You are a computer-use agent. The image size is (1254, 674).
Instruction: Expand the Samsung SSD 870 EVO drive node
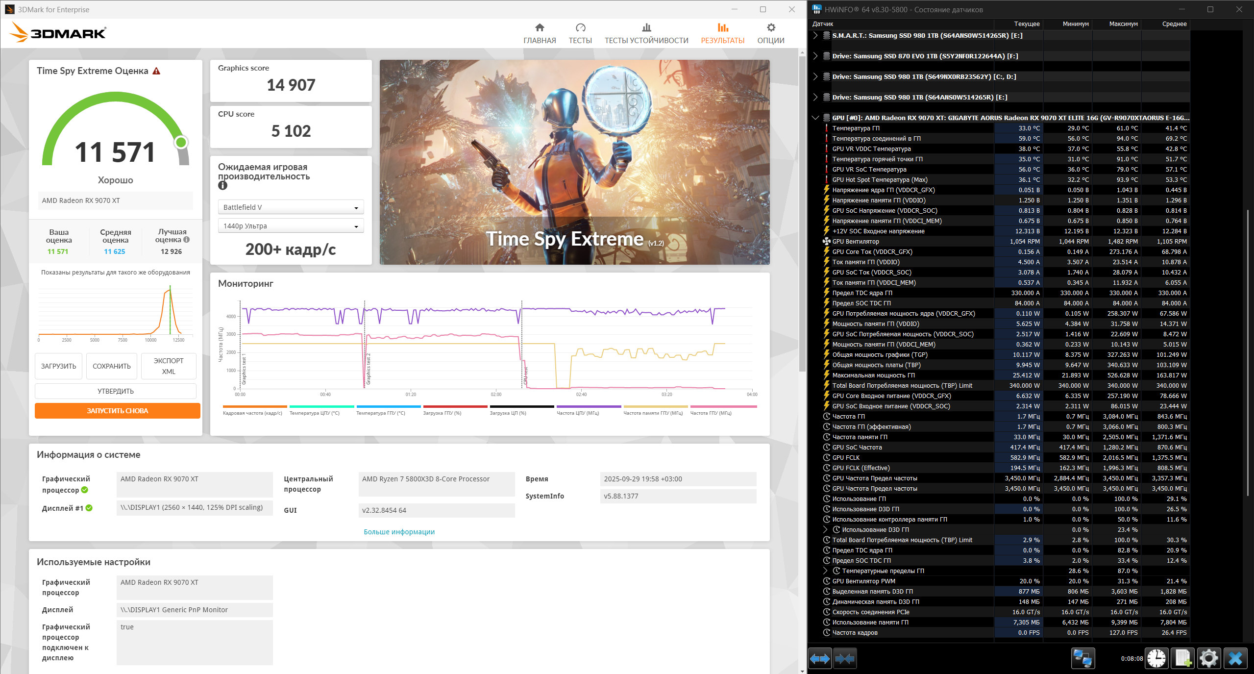pos(815,56)
